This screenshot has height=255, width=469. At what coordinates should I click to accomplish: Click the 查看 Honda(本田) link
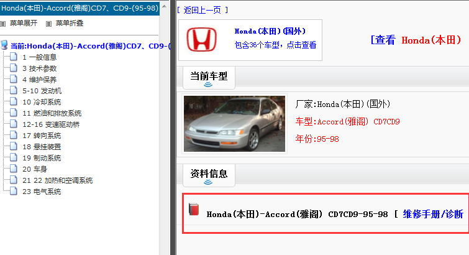[x=416, y=40]
